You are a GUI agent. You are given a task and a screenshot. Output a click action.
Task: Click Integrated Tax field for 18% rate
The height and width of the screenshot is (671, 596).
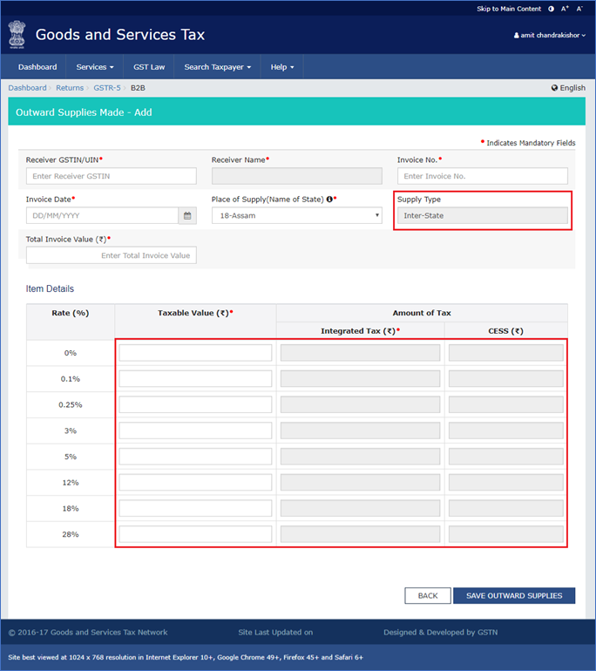click(x=360, y=508)
